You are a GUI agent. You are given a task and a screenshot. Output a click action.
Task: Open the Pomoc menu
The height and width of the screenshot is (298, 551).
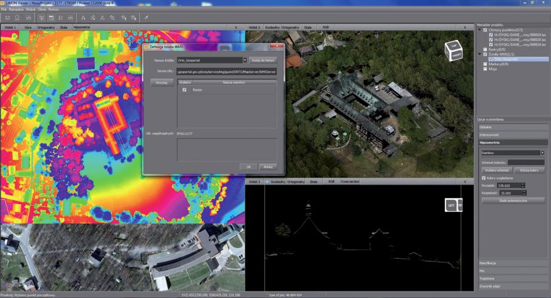pyautogui.click(x=53, y=10)
